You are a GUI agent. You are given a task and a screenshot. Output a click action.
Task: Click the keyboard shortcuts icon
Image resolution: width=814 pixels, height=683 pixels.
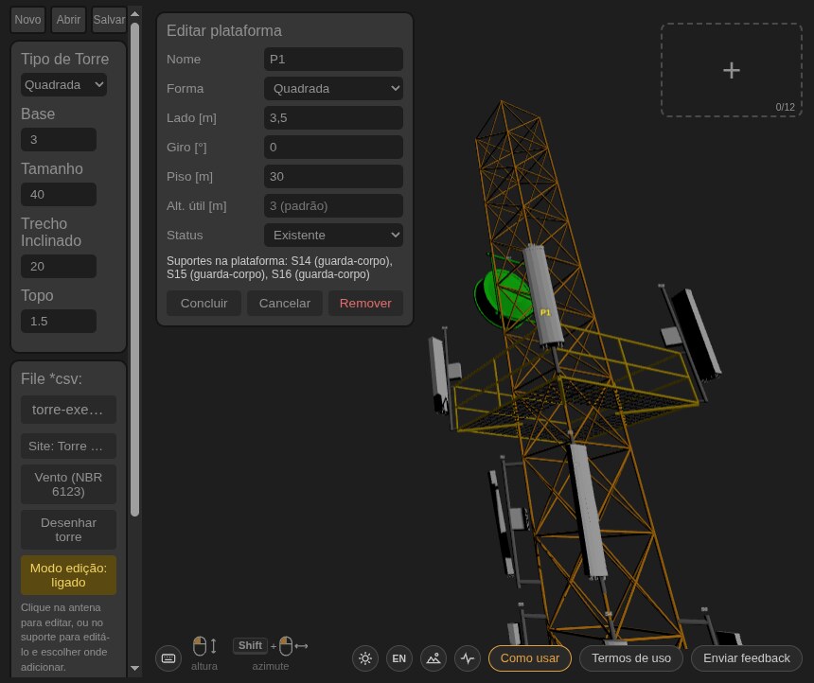click(168, 658)
